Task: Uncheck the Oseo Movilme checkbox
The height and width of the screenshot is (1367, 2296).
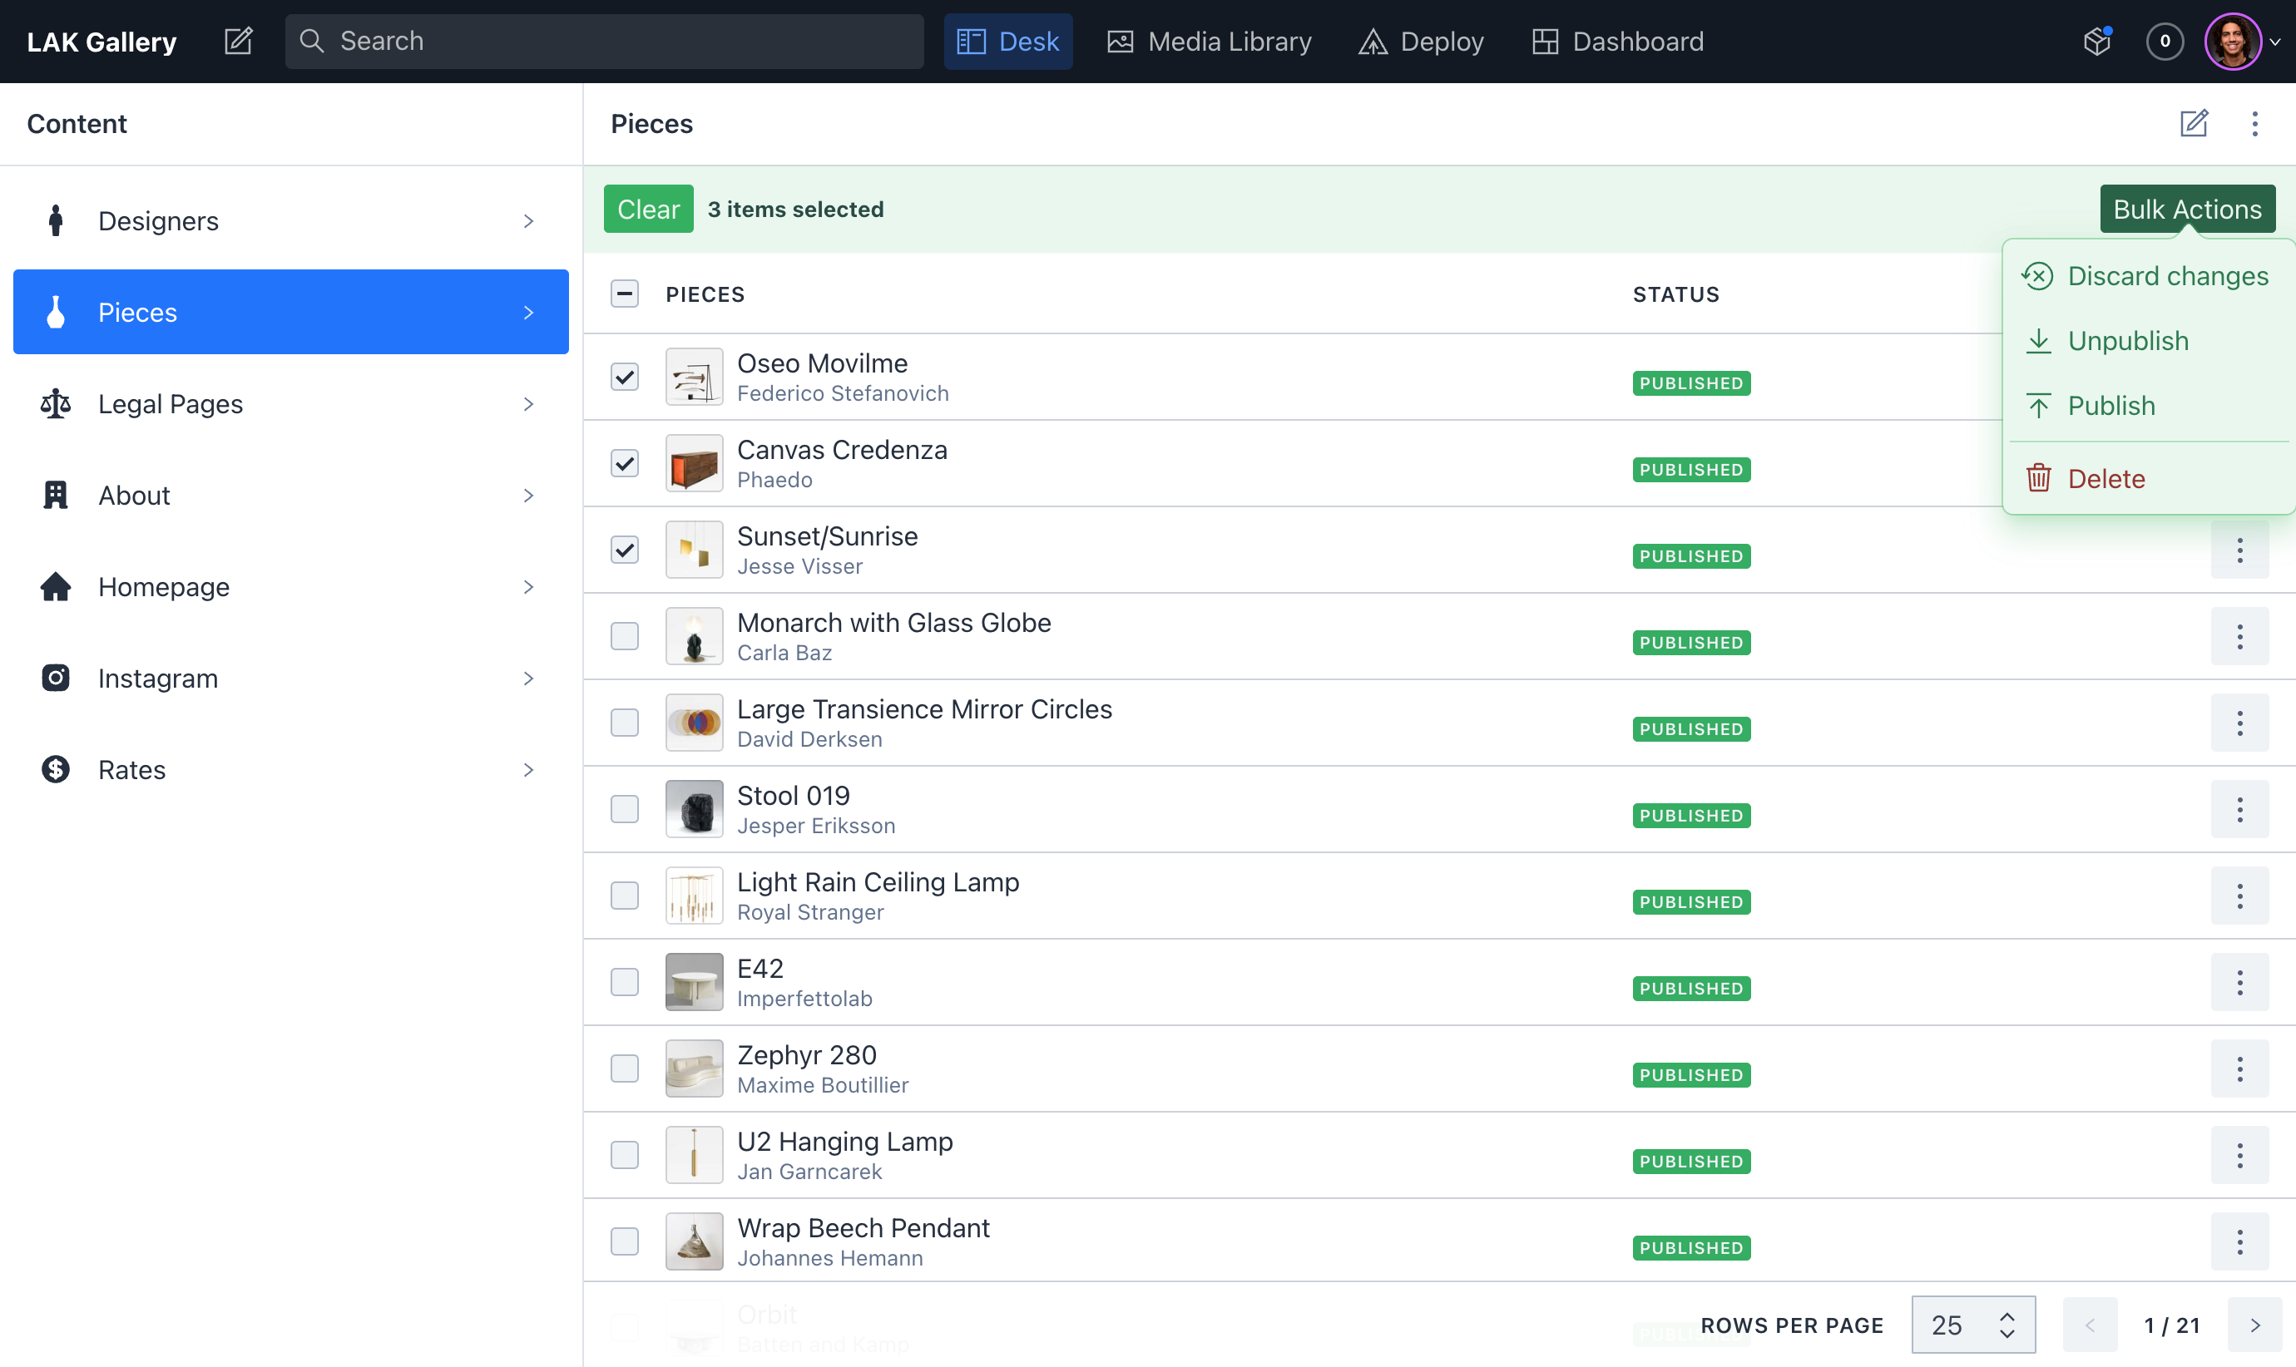Action: 625,377
